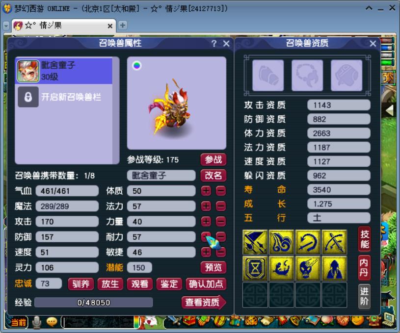Decrease 耐力 with the minus button
The height and width of the screenshot is (333, 400).
[221, 236]
